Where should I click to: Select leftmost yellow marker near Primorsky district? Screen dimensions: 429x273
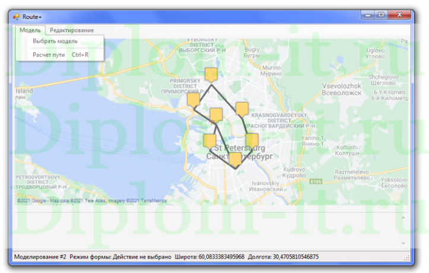(193, 100)
